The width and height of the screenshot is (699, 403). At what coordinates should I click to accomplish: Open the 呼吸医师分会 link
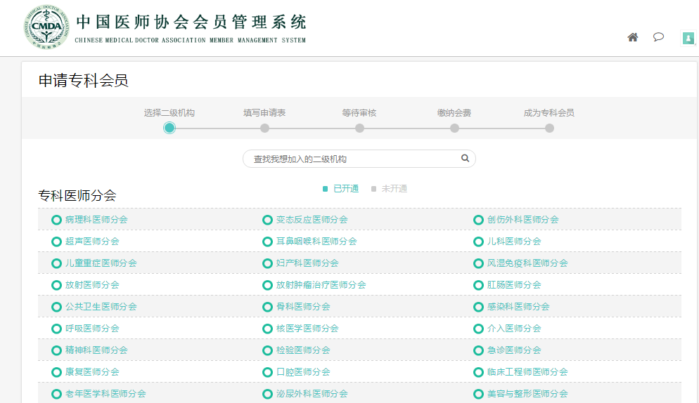click(92, 329)
